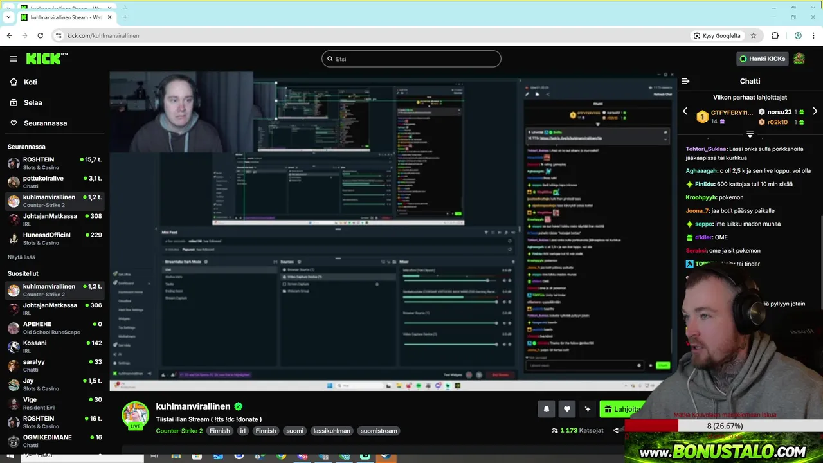Click Kysy Googlelta lens button
Viewport: 823px width, 463px height.
[x=718, y=35]
